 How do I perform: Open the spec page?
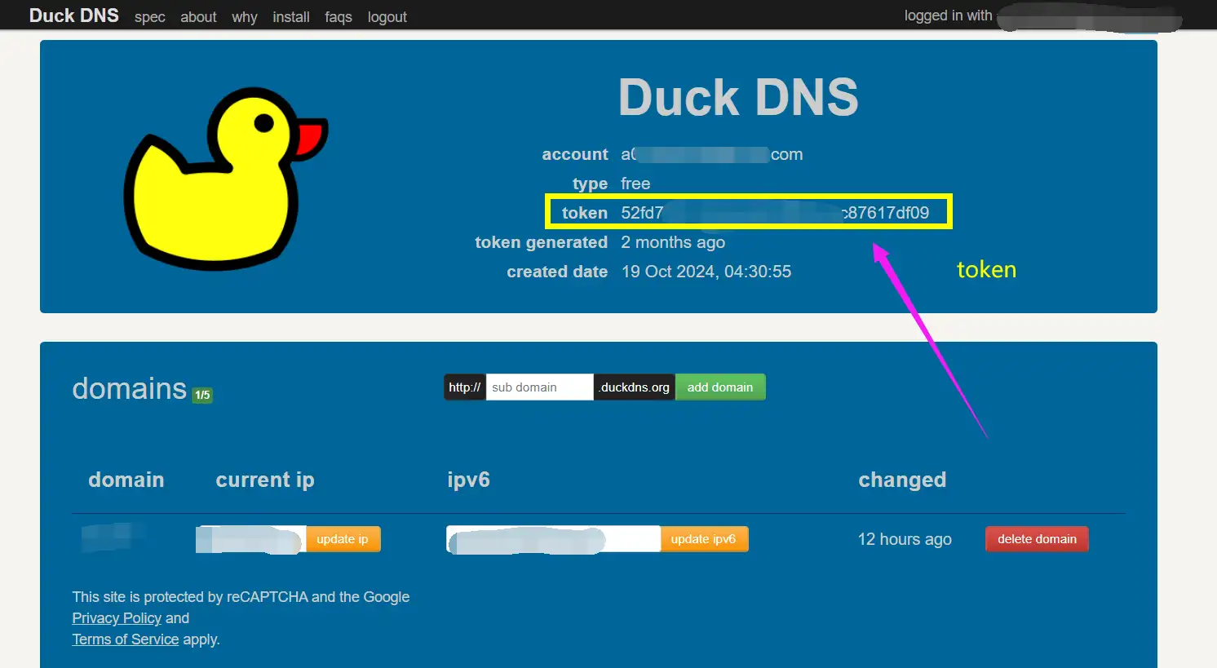coord(149,16)
